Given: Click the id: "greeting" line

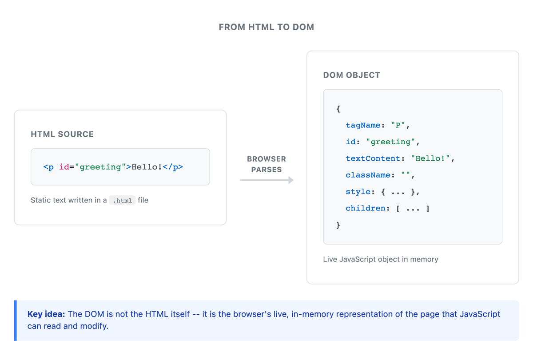Looking at the screenshot, I should (383, 142).
